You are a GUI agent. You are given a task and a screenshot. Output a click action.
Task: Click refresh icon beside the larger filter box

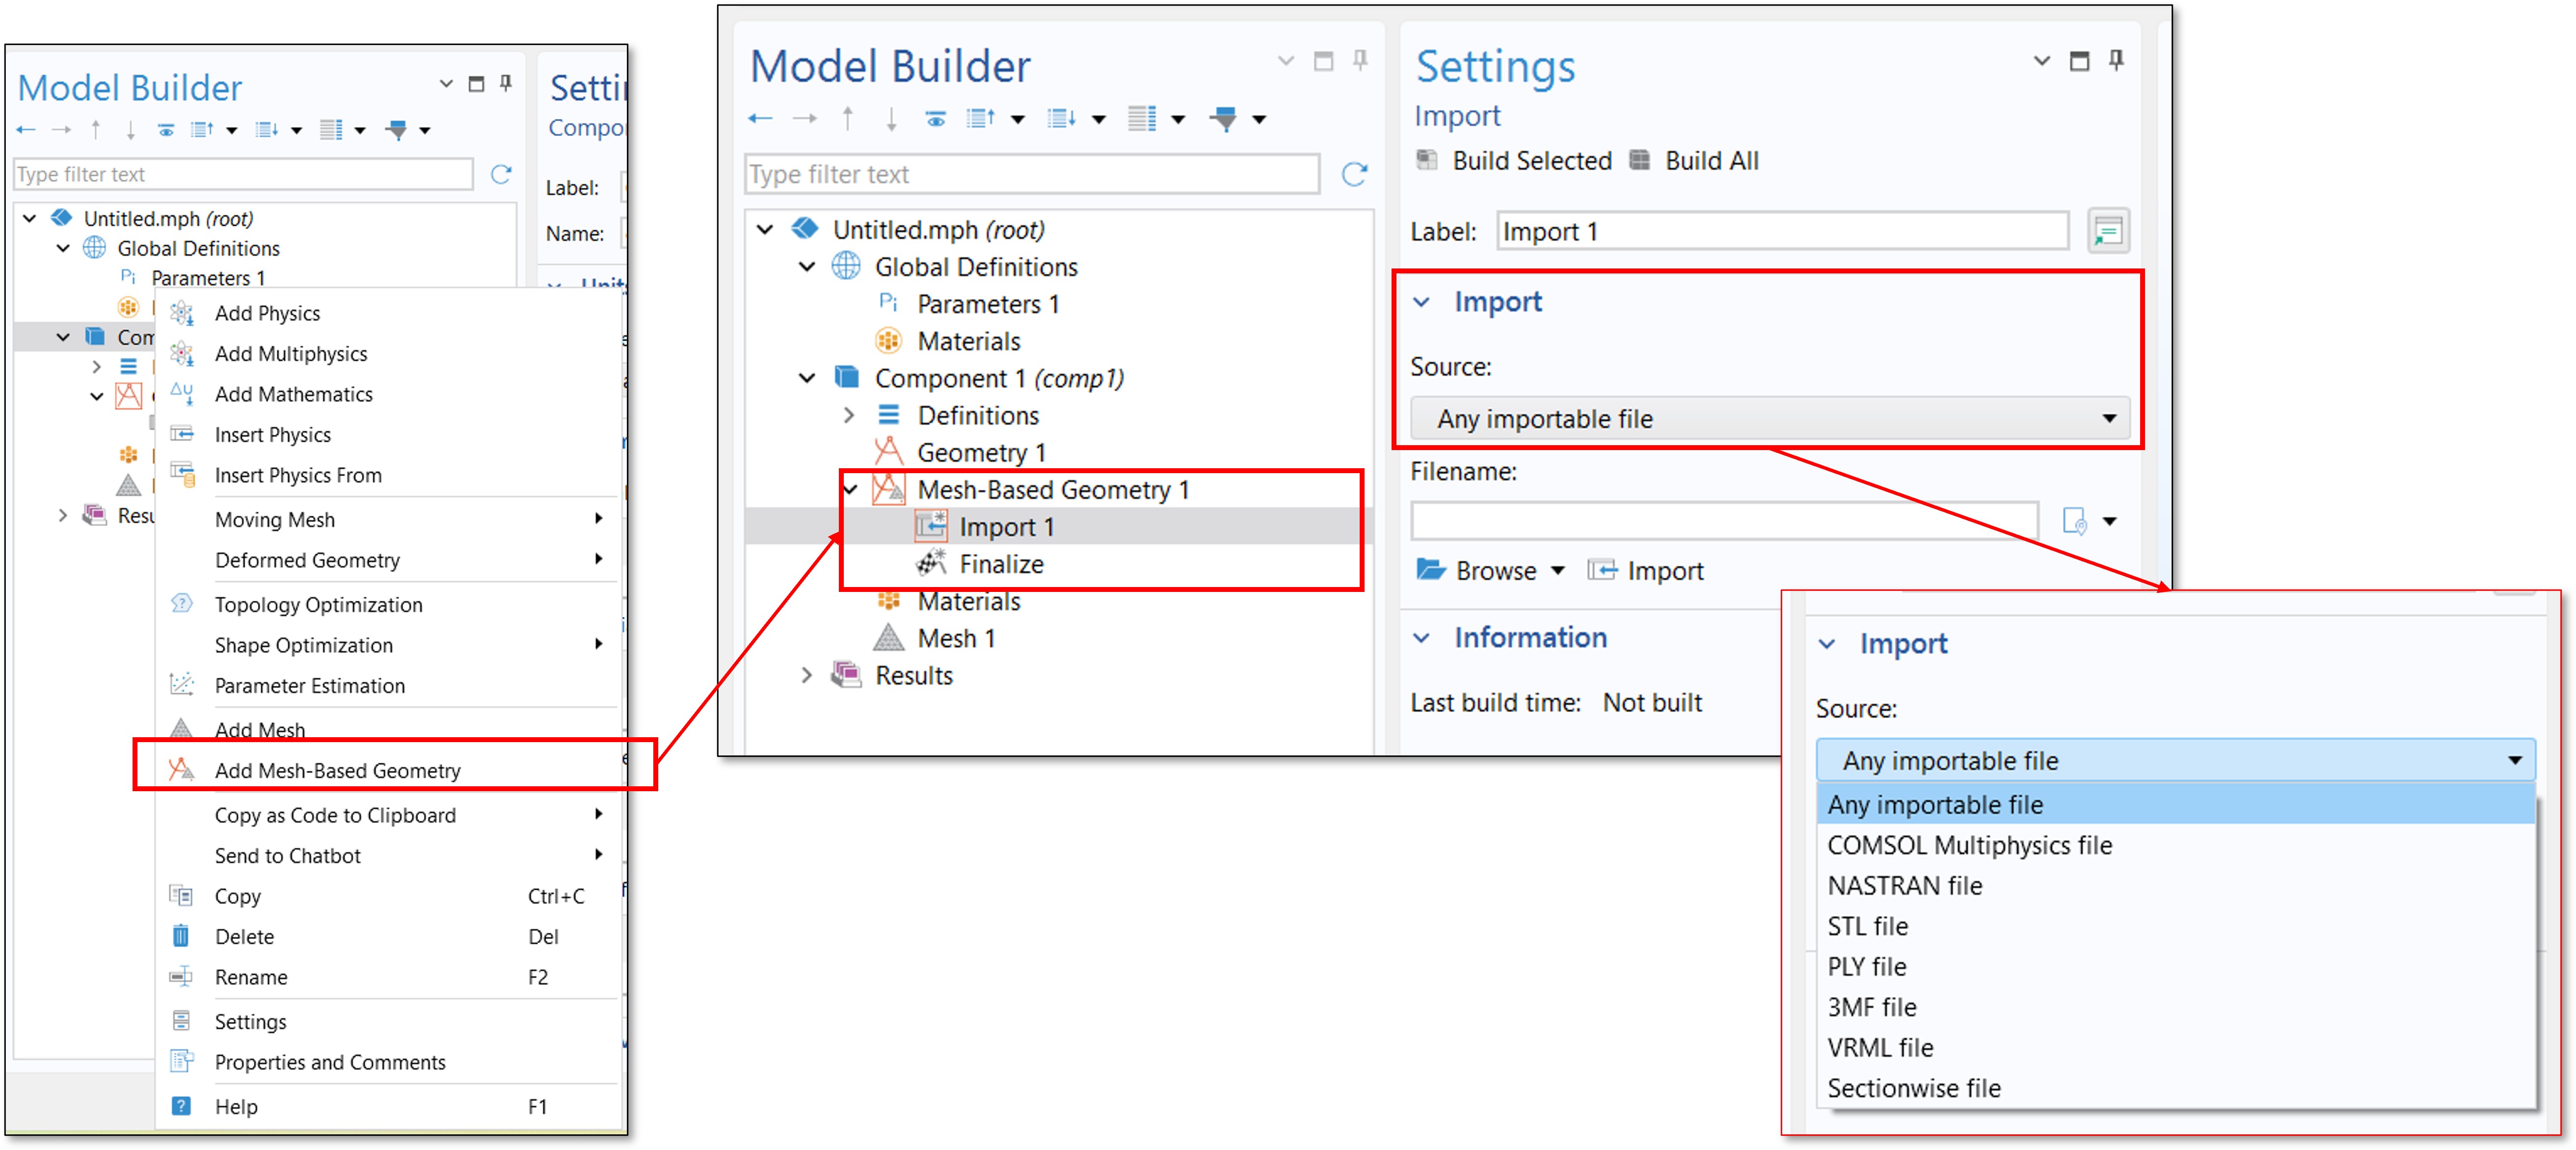(1354, 174)
